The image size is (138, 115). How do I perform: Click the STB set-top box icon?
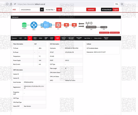coord(104,27)
